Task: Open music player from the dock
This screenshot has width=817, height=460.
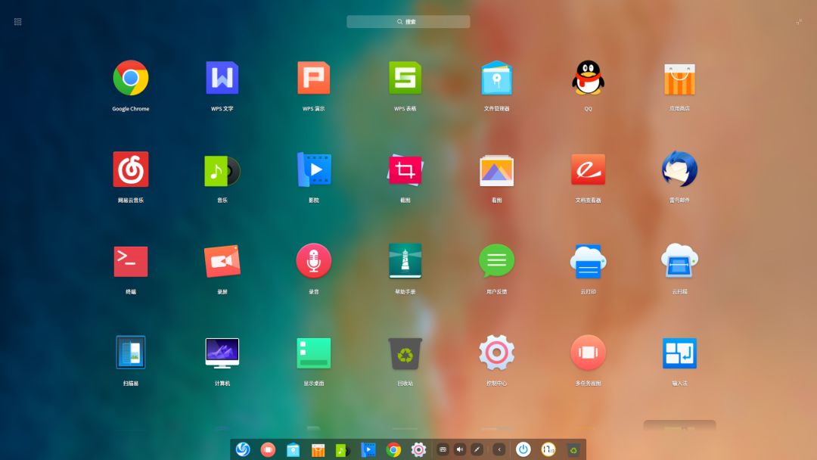Action: coord(343,449)
